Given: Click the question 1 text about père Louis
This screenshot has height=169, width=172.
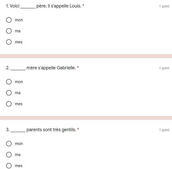Looking at the screenshot, I should point(44,6).
